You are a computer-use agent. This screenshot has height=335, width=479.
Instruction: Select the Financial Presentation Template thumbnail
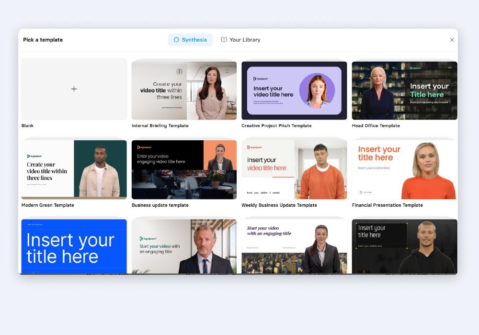[x=404, y=169]
